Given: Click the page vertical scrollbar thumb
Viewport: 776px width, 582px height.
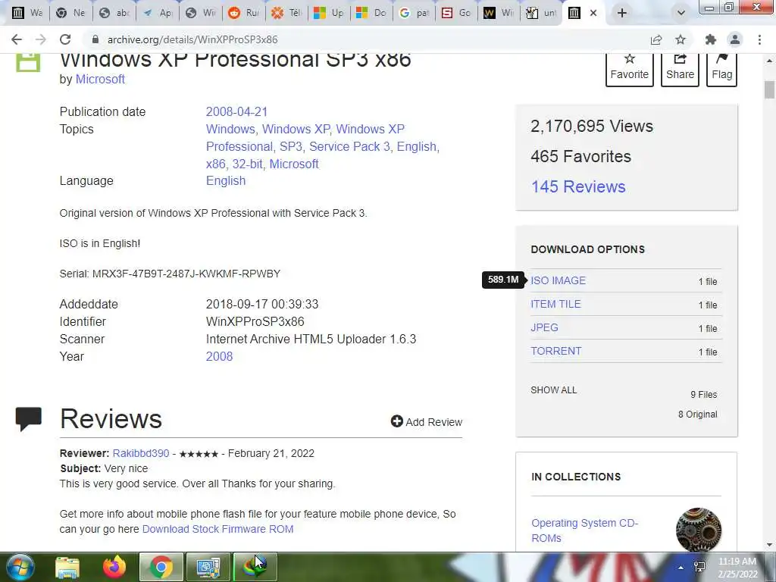Looking at the screenshot, I should coord(769,90).
